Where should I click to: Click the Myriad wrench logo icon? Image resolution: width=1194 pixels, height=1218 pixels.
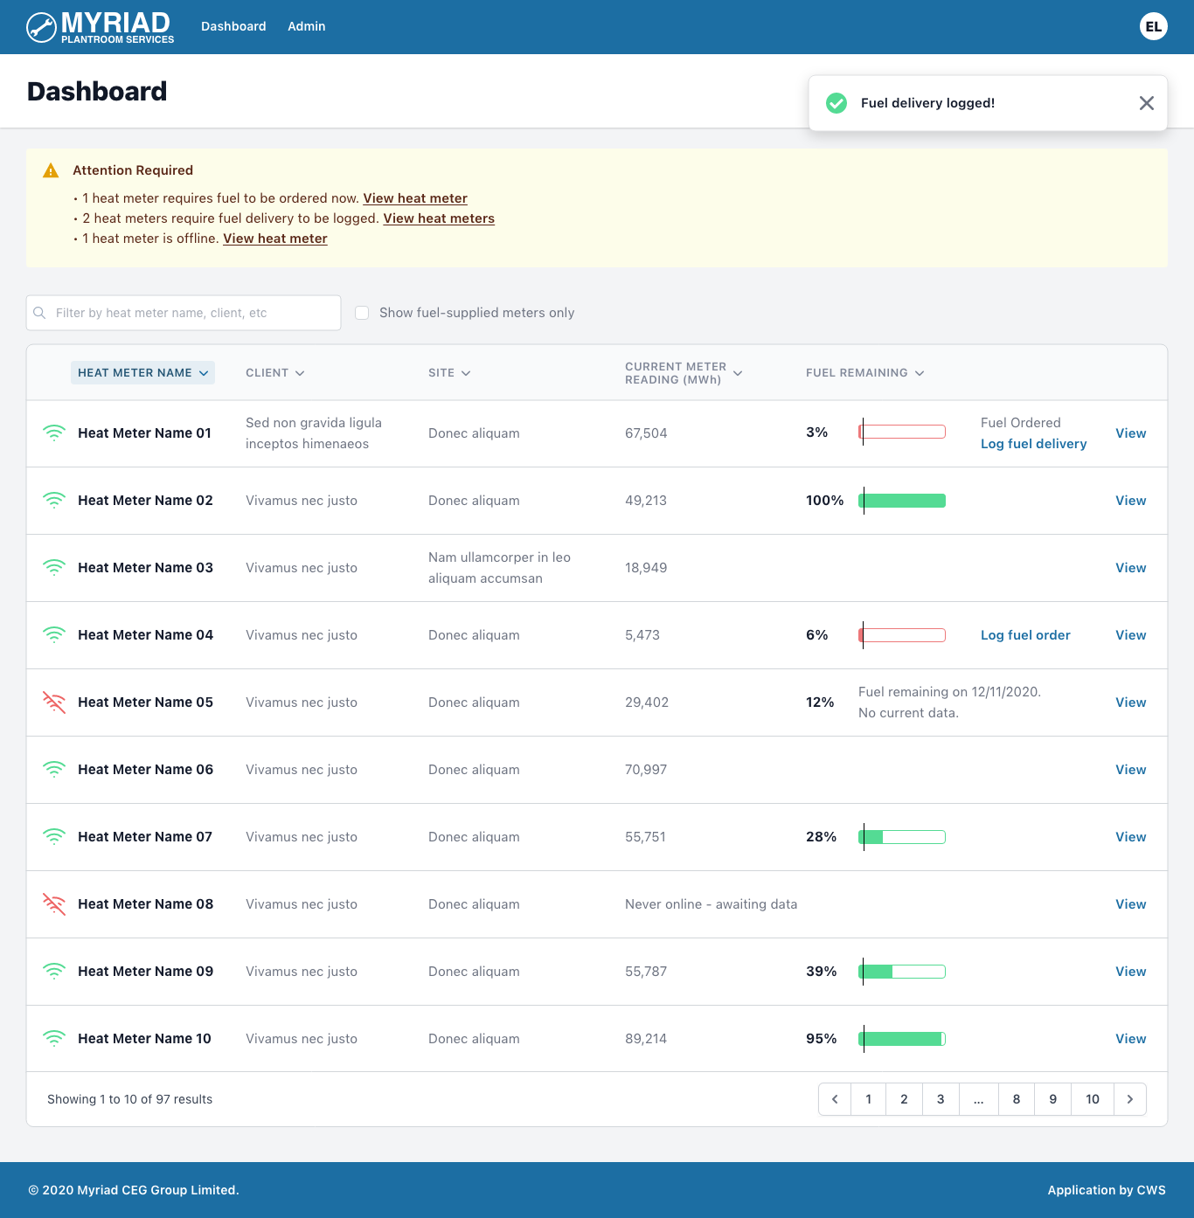pos(41,27)
